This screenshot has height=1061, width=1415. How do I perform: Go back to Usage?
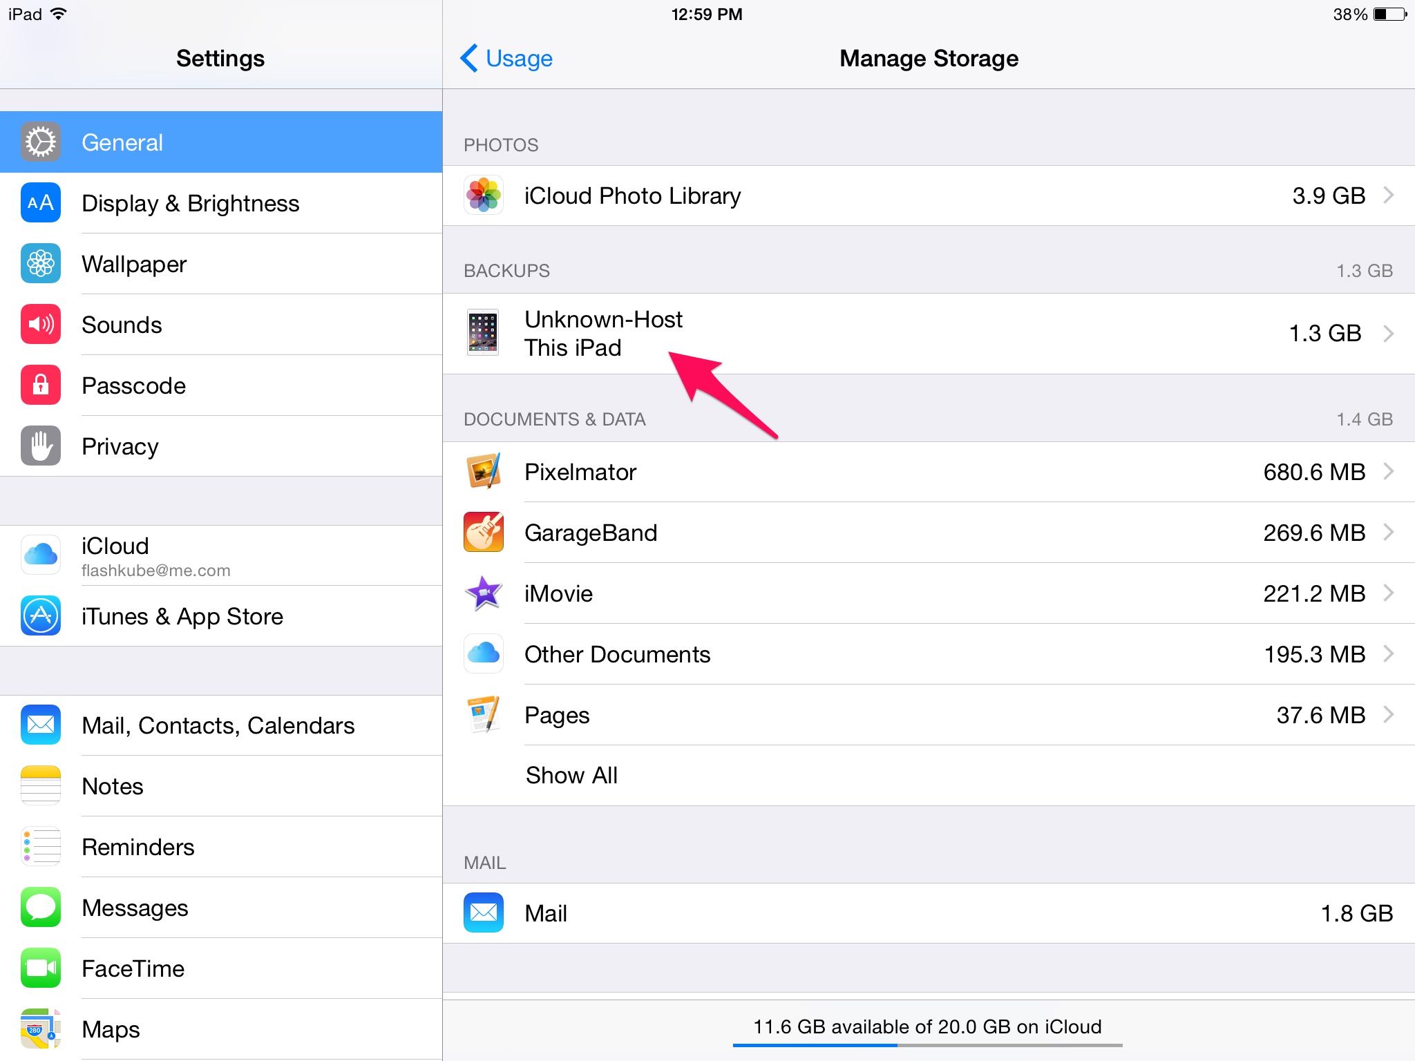point(507,59)
